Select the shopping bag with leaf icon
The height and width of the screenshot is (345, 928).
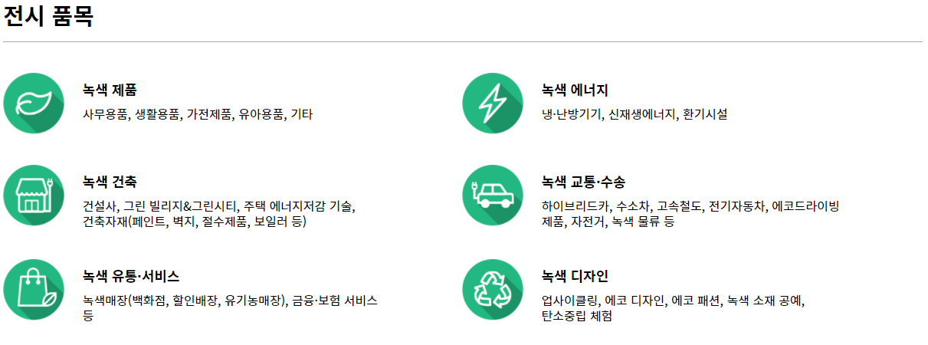coord(34,289)
